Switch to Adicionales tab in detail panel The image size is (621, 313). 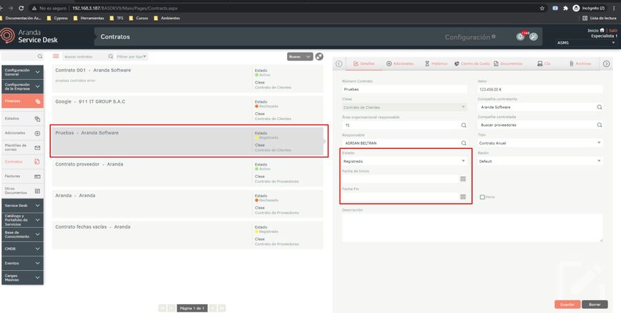[400, 63]
